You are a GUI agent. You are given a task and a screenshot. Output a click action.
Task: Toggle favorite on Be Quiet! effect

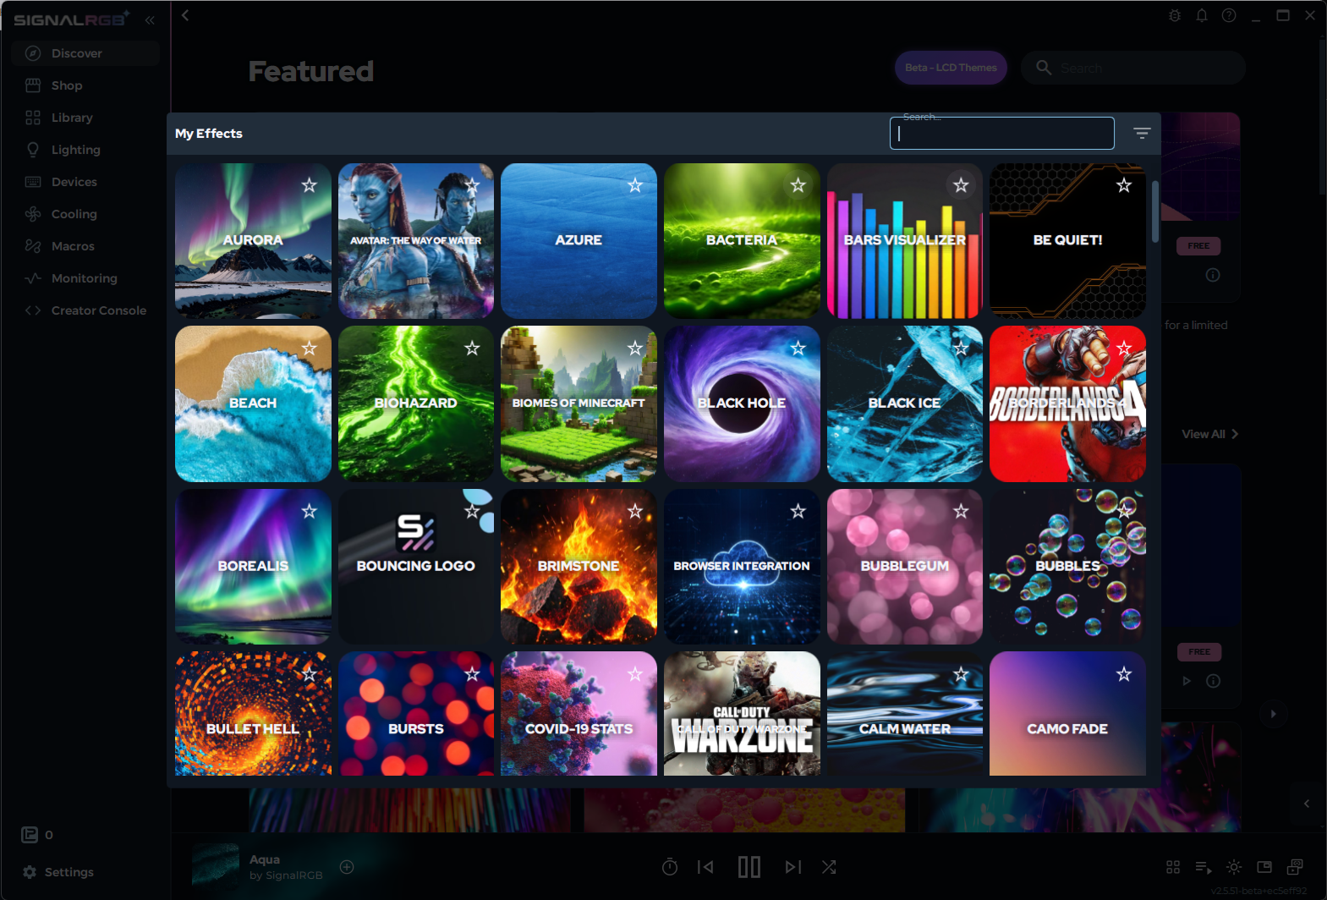pos(1123,185)
